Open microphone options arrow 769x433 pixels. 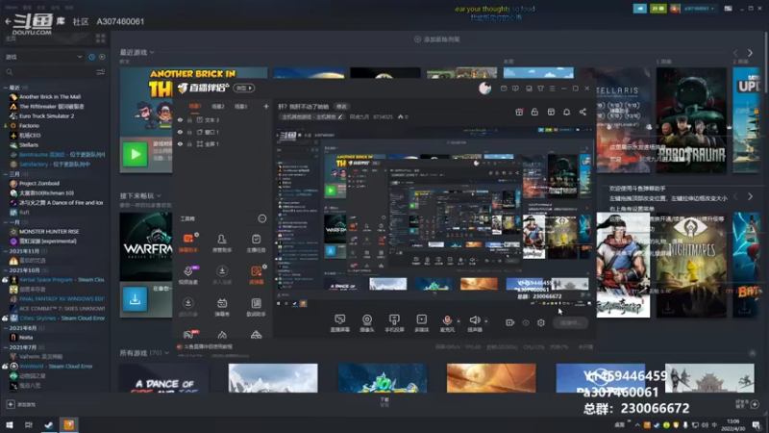pos(459,321)
